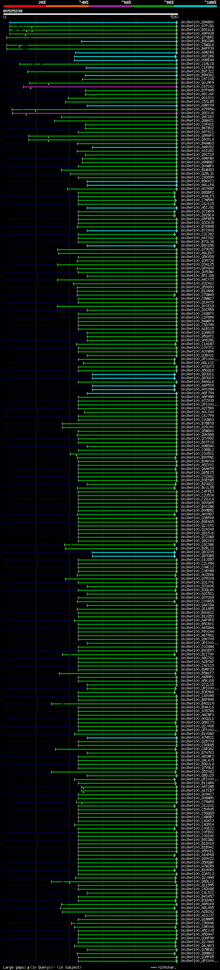Click the Large gaps legend text
This screenshot has width=220, height=970.
pyautogui.click(x=42, y=967)
